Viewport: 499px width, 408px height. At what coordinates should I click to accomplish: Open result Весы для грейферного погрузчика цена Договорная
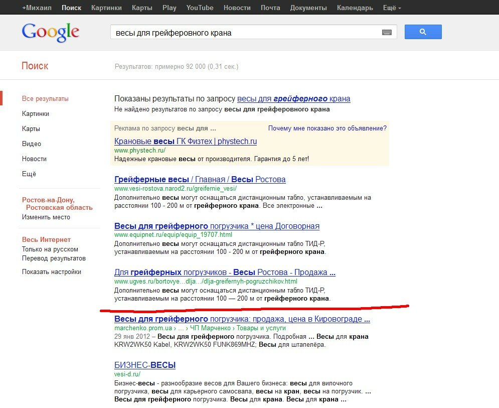point(217,226)
